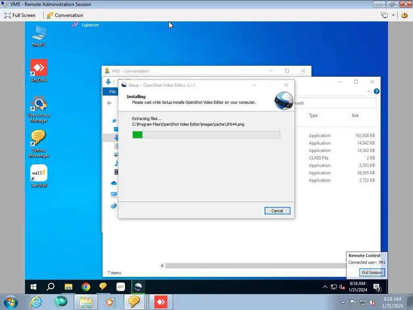Show hidden icons in host system tray

(343, 302)
